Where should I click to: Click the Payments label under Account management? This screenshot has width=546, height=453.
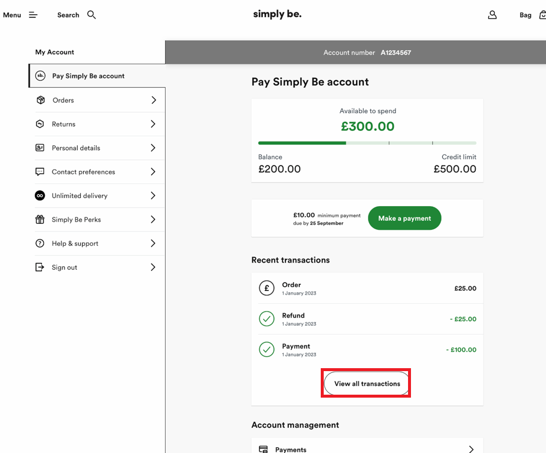point(291,449)
